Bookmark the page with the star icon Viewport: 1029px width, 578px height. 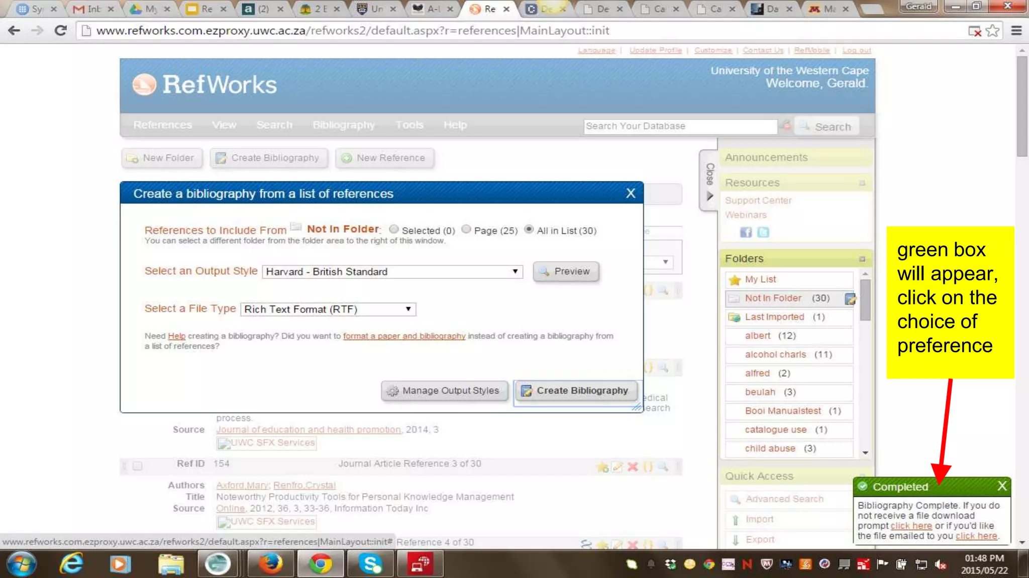tap(992, 31)
